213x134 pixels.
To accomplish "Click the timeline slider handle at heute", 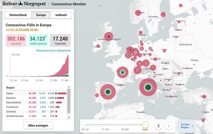I will click(145, 125).
